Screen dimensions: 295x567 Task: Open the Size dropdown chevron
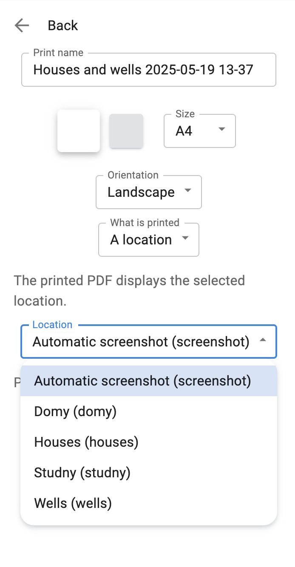point(221,129)
